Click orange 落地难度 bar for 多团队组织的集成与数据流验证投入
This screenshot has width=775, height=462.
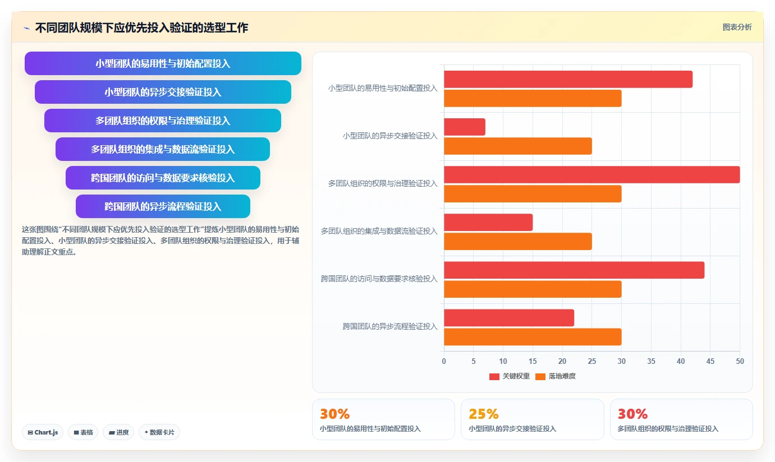coord(518,241)
